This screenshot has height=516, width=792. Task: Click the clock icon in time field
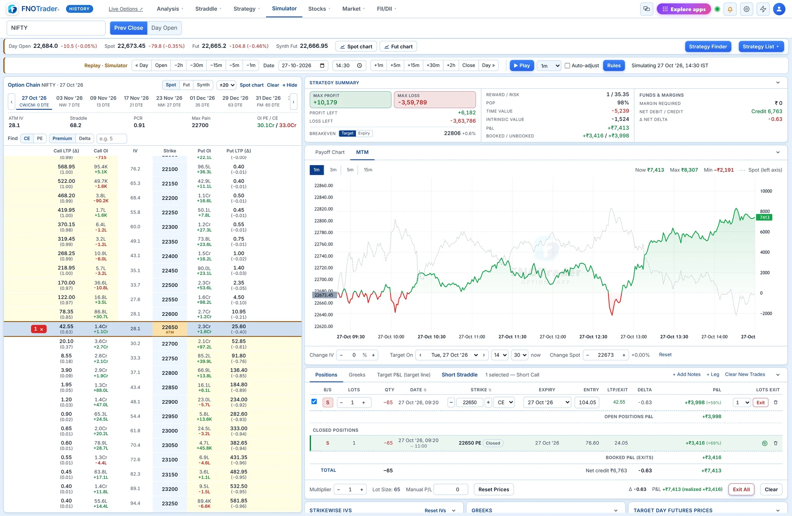point(359,66)
